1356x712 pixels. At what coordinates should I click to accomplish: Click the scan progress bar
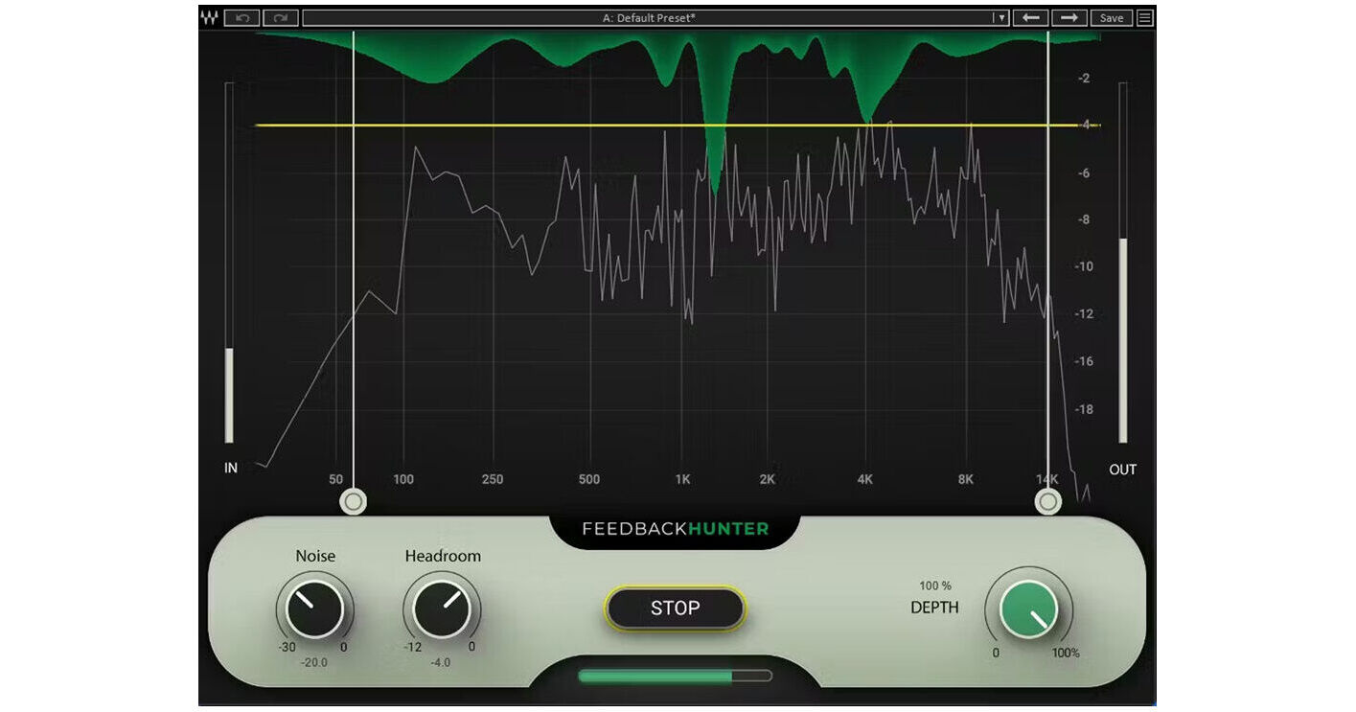click(674, 677)
